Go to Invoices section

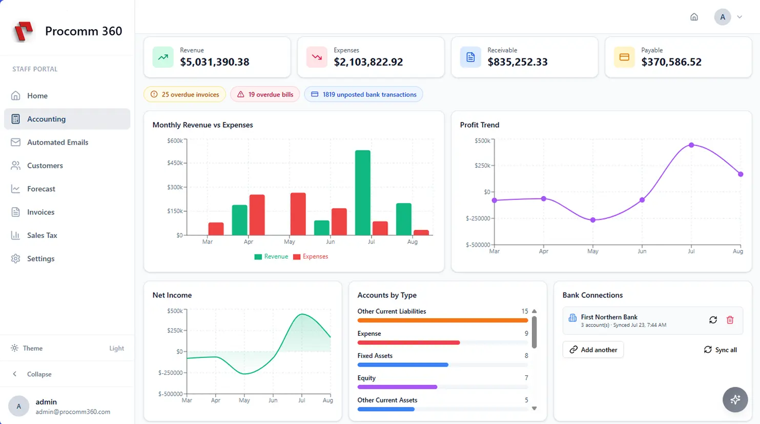pos(67,212)
